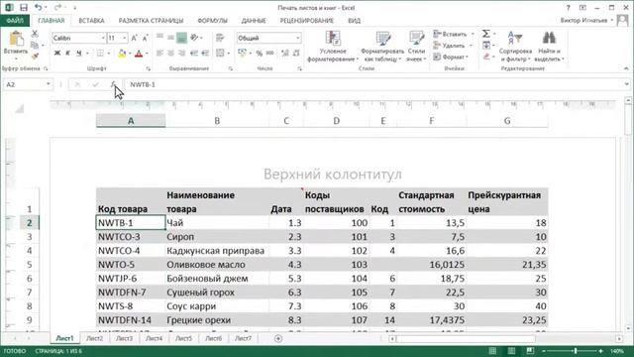Click the text orientation icon
634x357 pixels.
194,38
